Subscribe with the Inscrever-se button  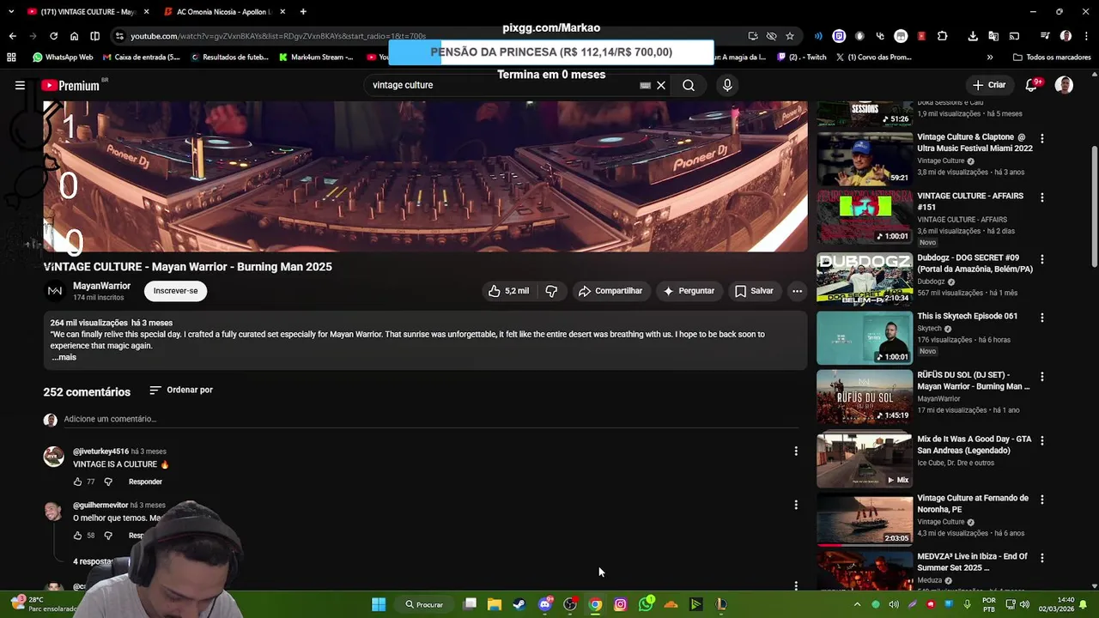(x=175, y=291)
